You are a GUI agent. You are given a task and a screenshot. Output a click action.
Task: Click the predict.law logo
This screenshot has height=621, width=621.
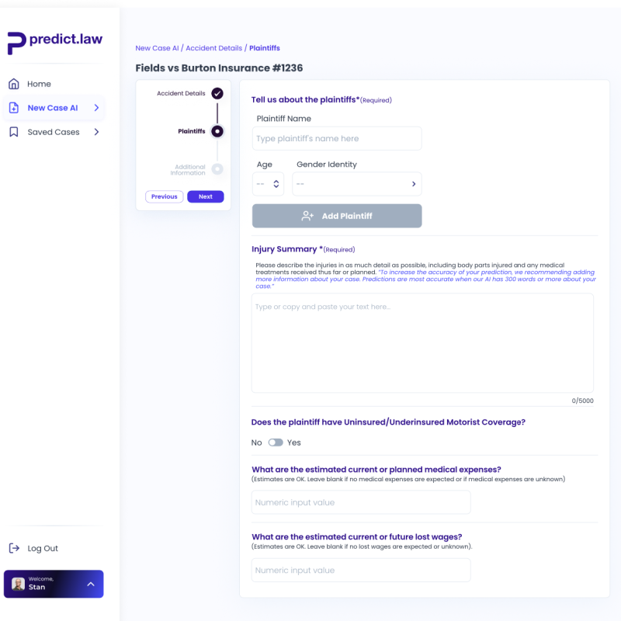(54, 43)
